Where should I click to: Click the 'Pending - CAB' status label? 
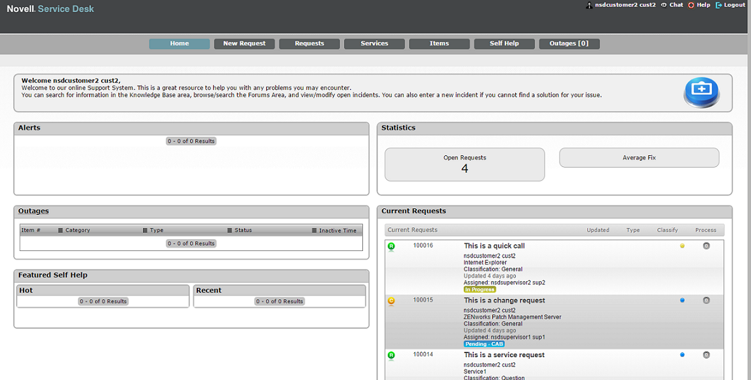pyautogui.click(x=484, y=344)
